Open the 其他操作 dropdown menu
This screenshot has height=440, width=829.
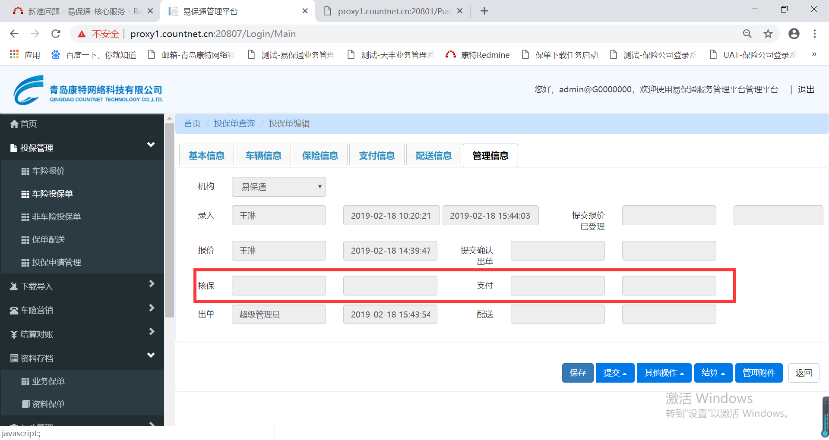pos(664,373)
